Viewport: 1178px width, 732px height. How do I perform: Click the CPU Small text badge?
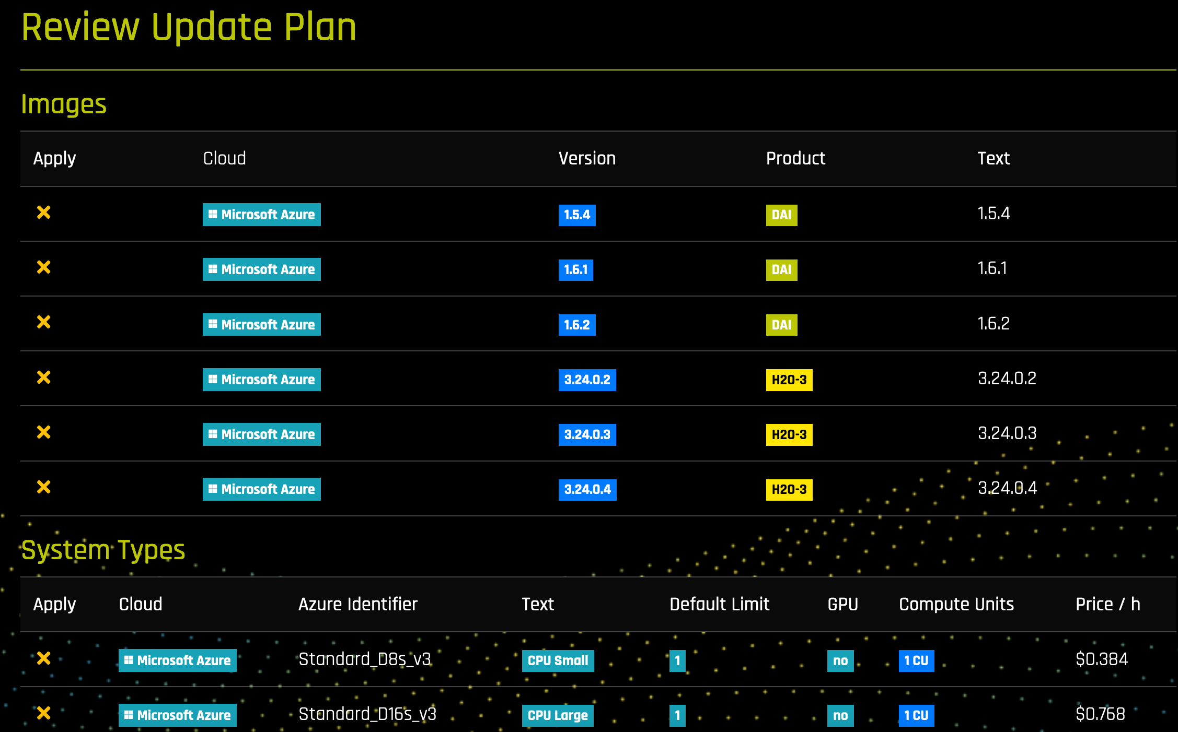click(x=558, y=661)
